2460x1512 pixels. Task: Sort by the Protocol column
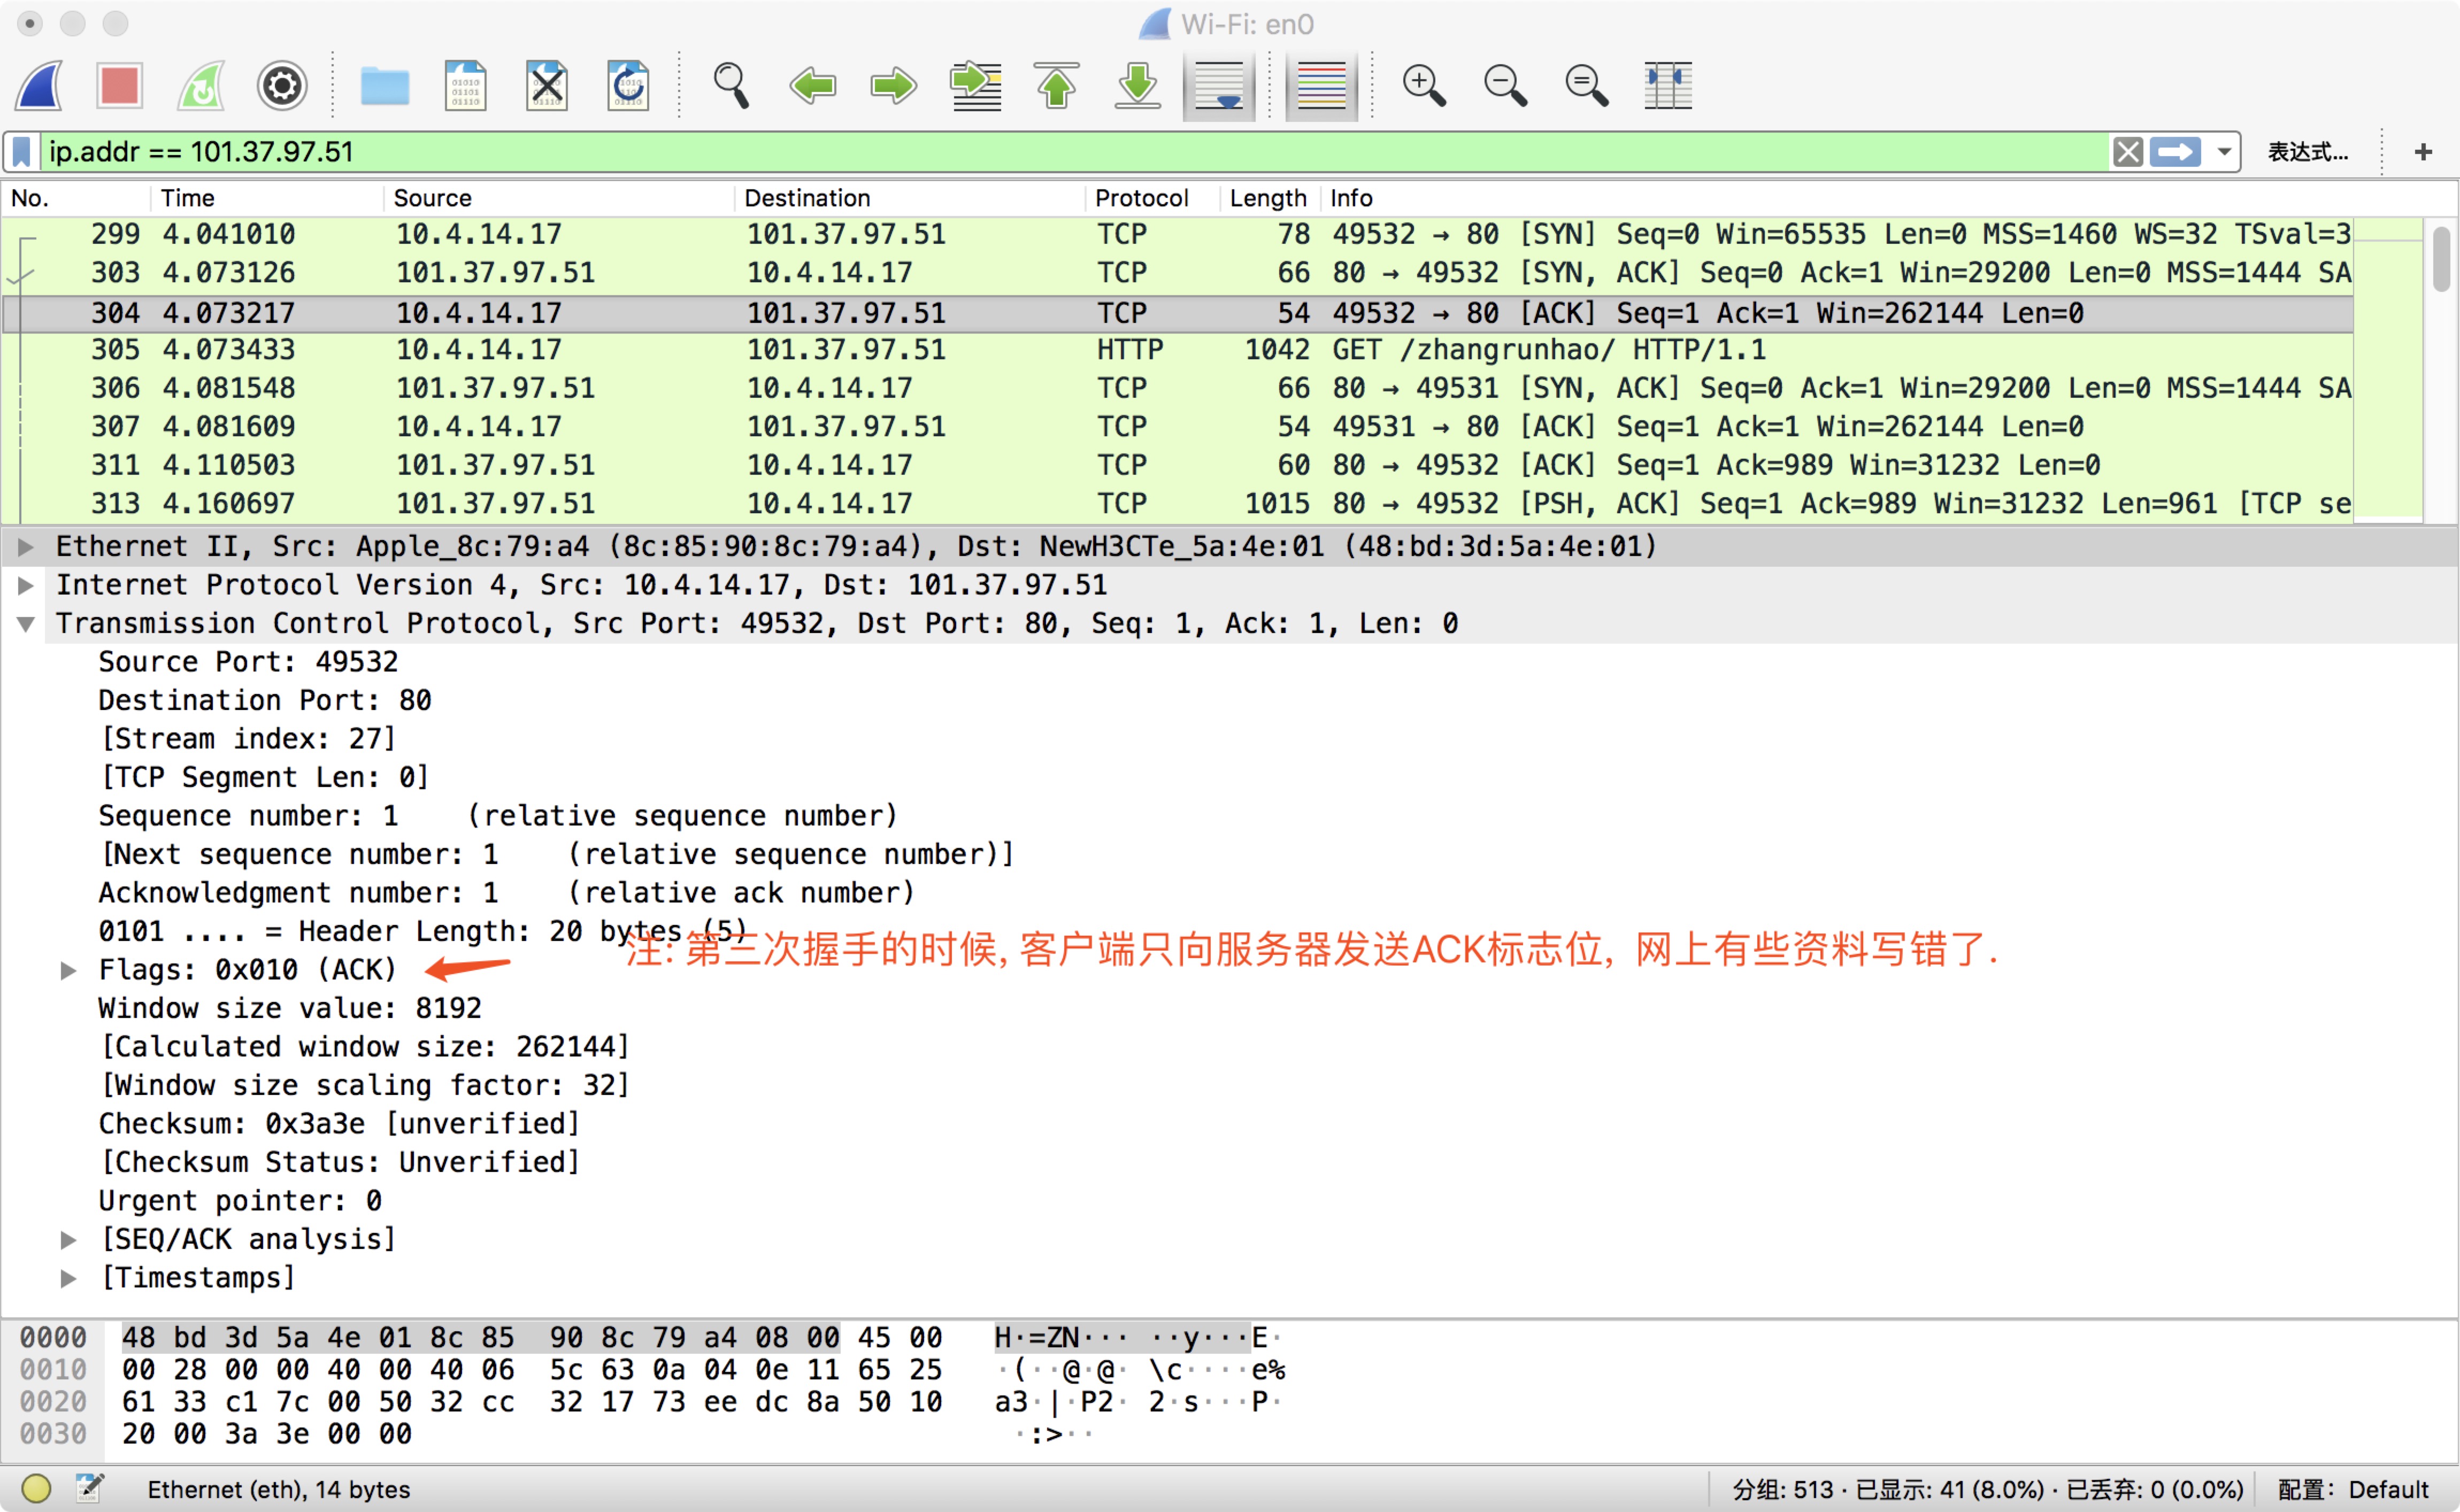coord(1153,198)
